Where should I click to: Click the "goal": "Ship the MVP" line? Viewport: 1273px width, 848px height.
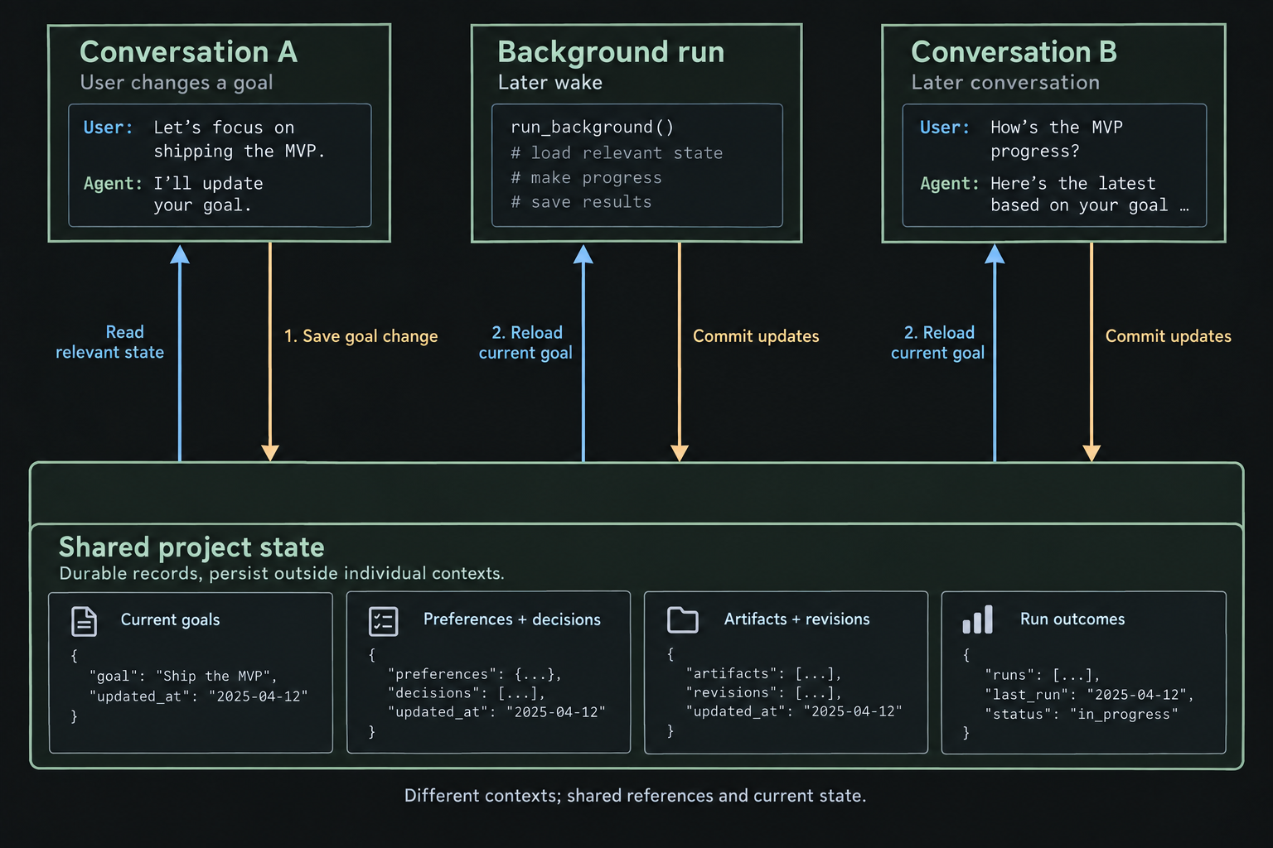pyautogui.click(x=183, y=676)
